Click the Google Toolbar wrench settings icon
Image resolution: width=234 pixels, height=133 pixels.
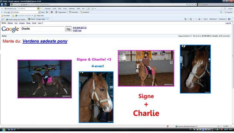coord(221,12)
